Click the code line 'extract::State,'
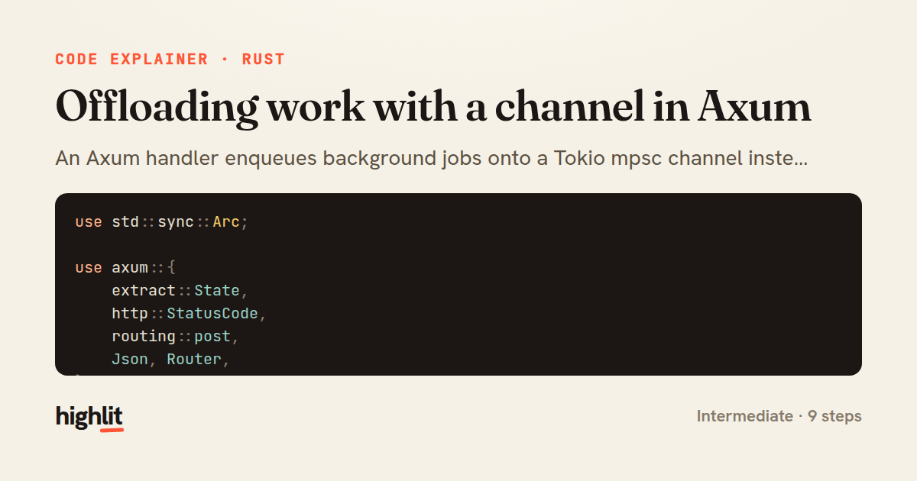Image resolution: width=917 pixels, height=481 pixels. click(180, 290)
